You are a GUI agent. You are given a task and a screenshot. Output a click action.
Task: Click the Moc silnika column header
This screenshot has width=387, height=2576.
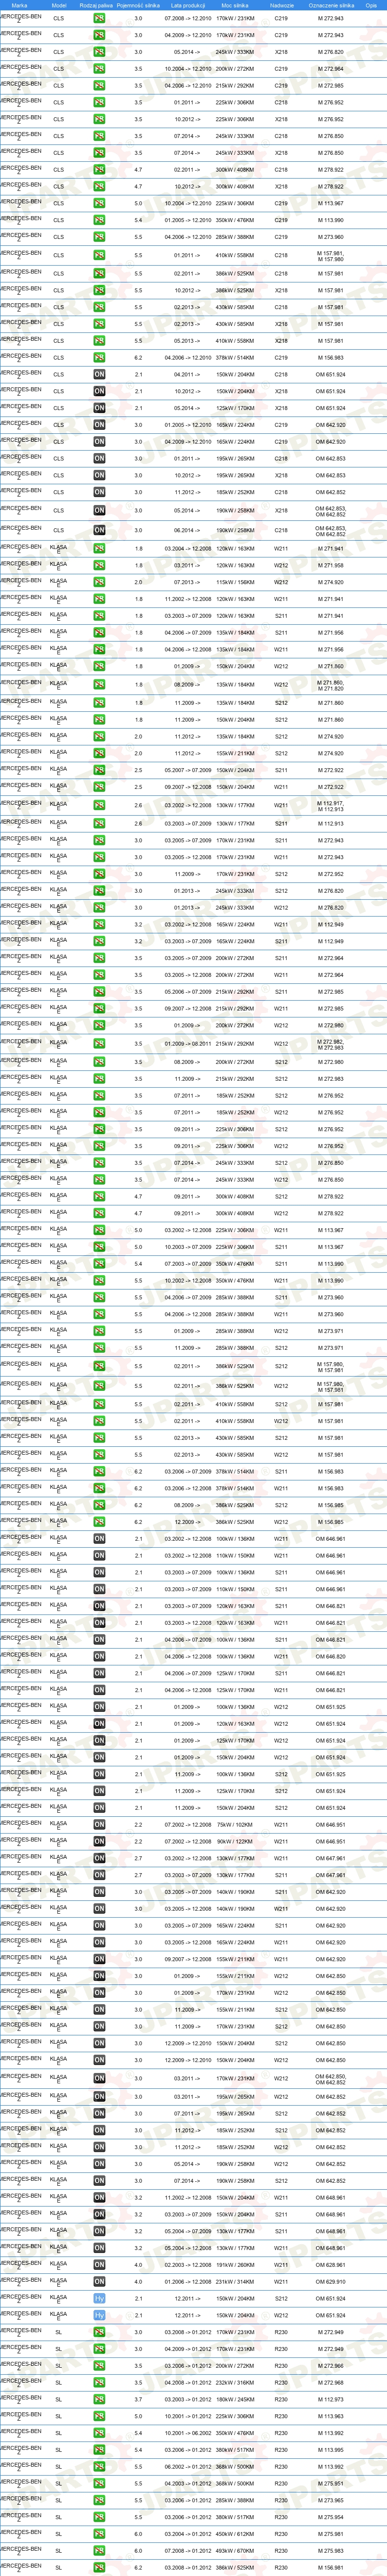(x=235, y=5)
